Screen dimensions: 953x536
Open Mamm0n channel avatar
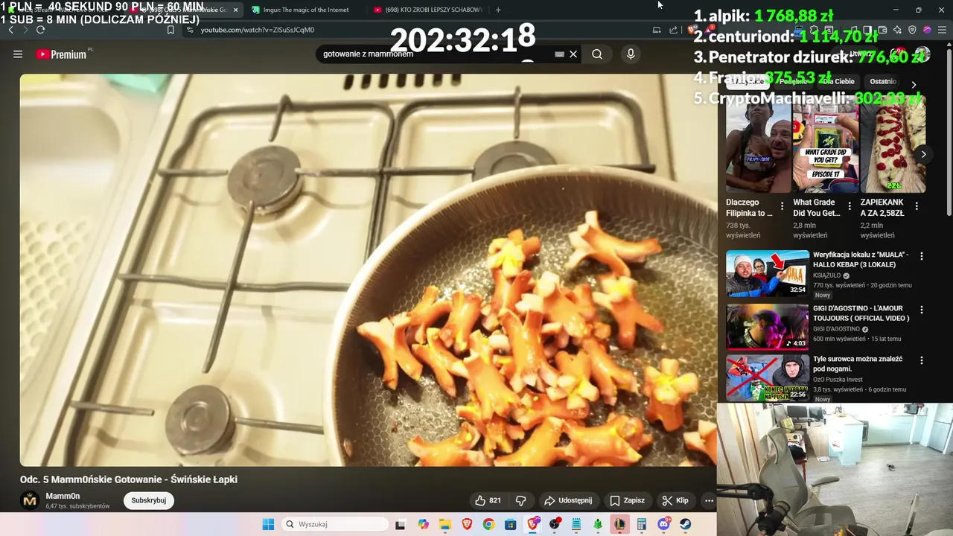click(x=30, y=501)
